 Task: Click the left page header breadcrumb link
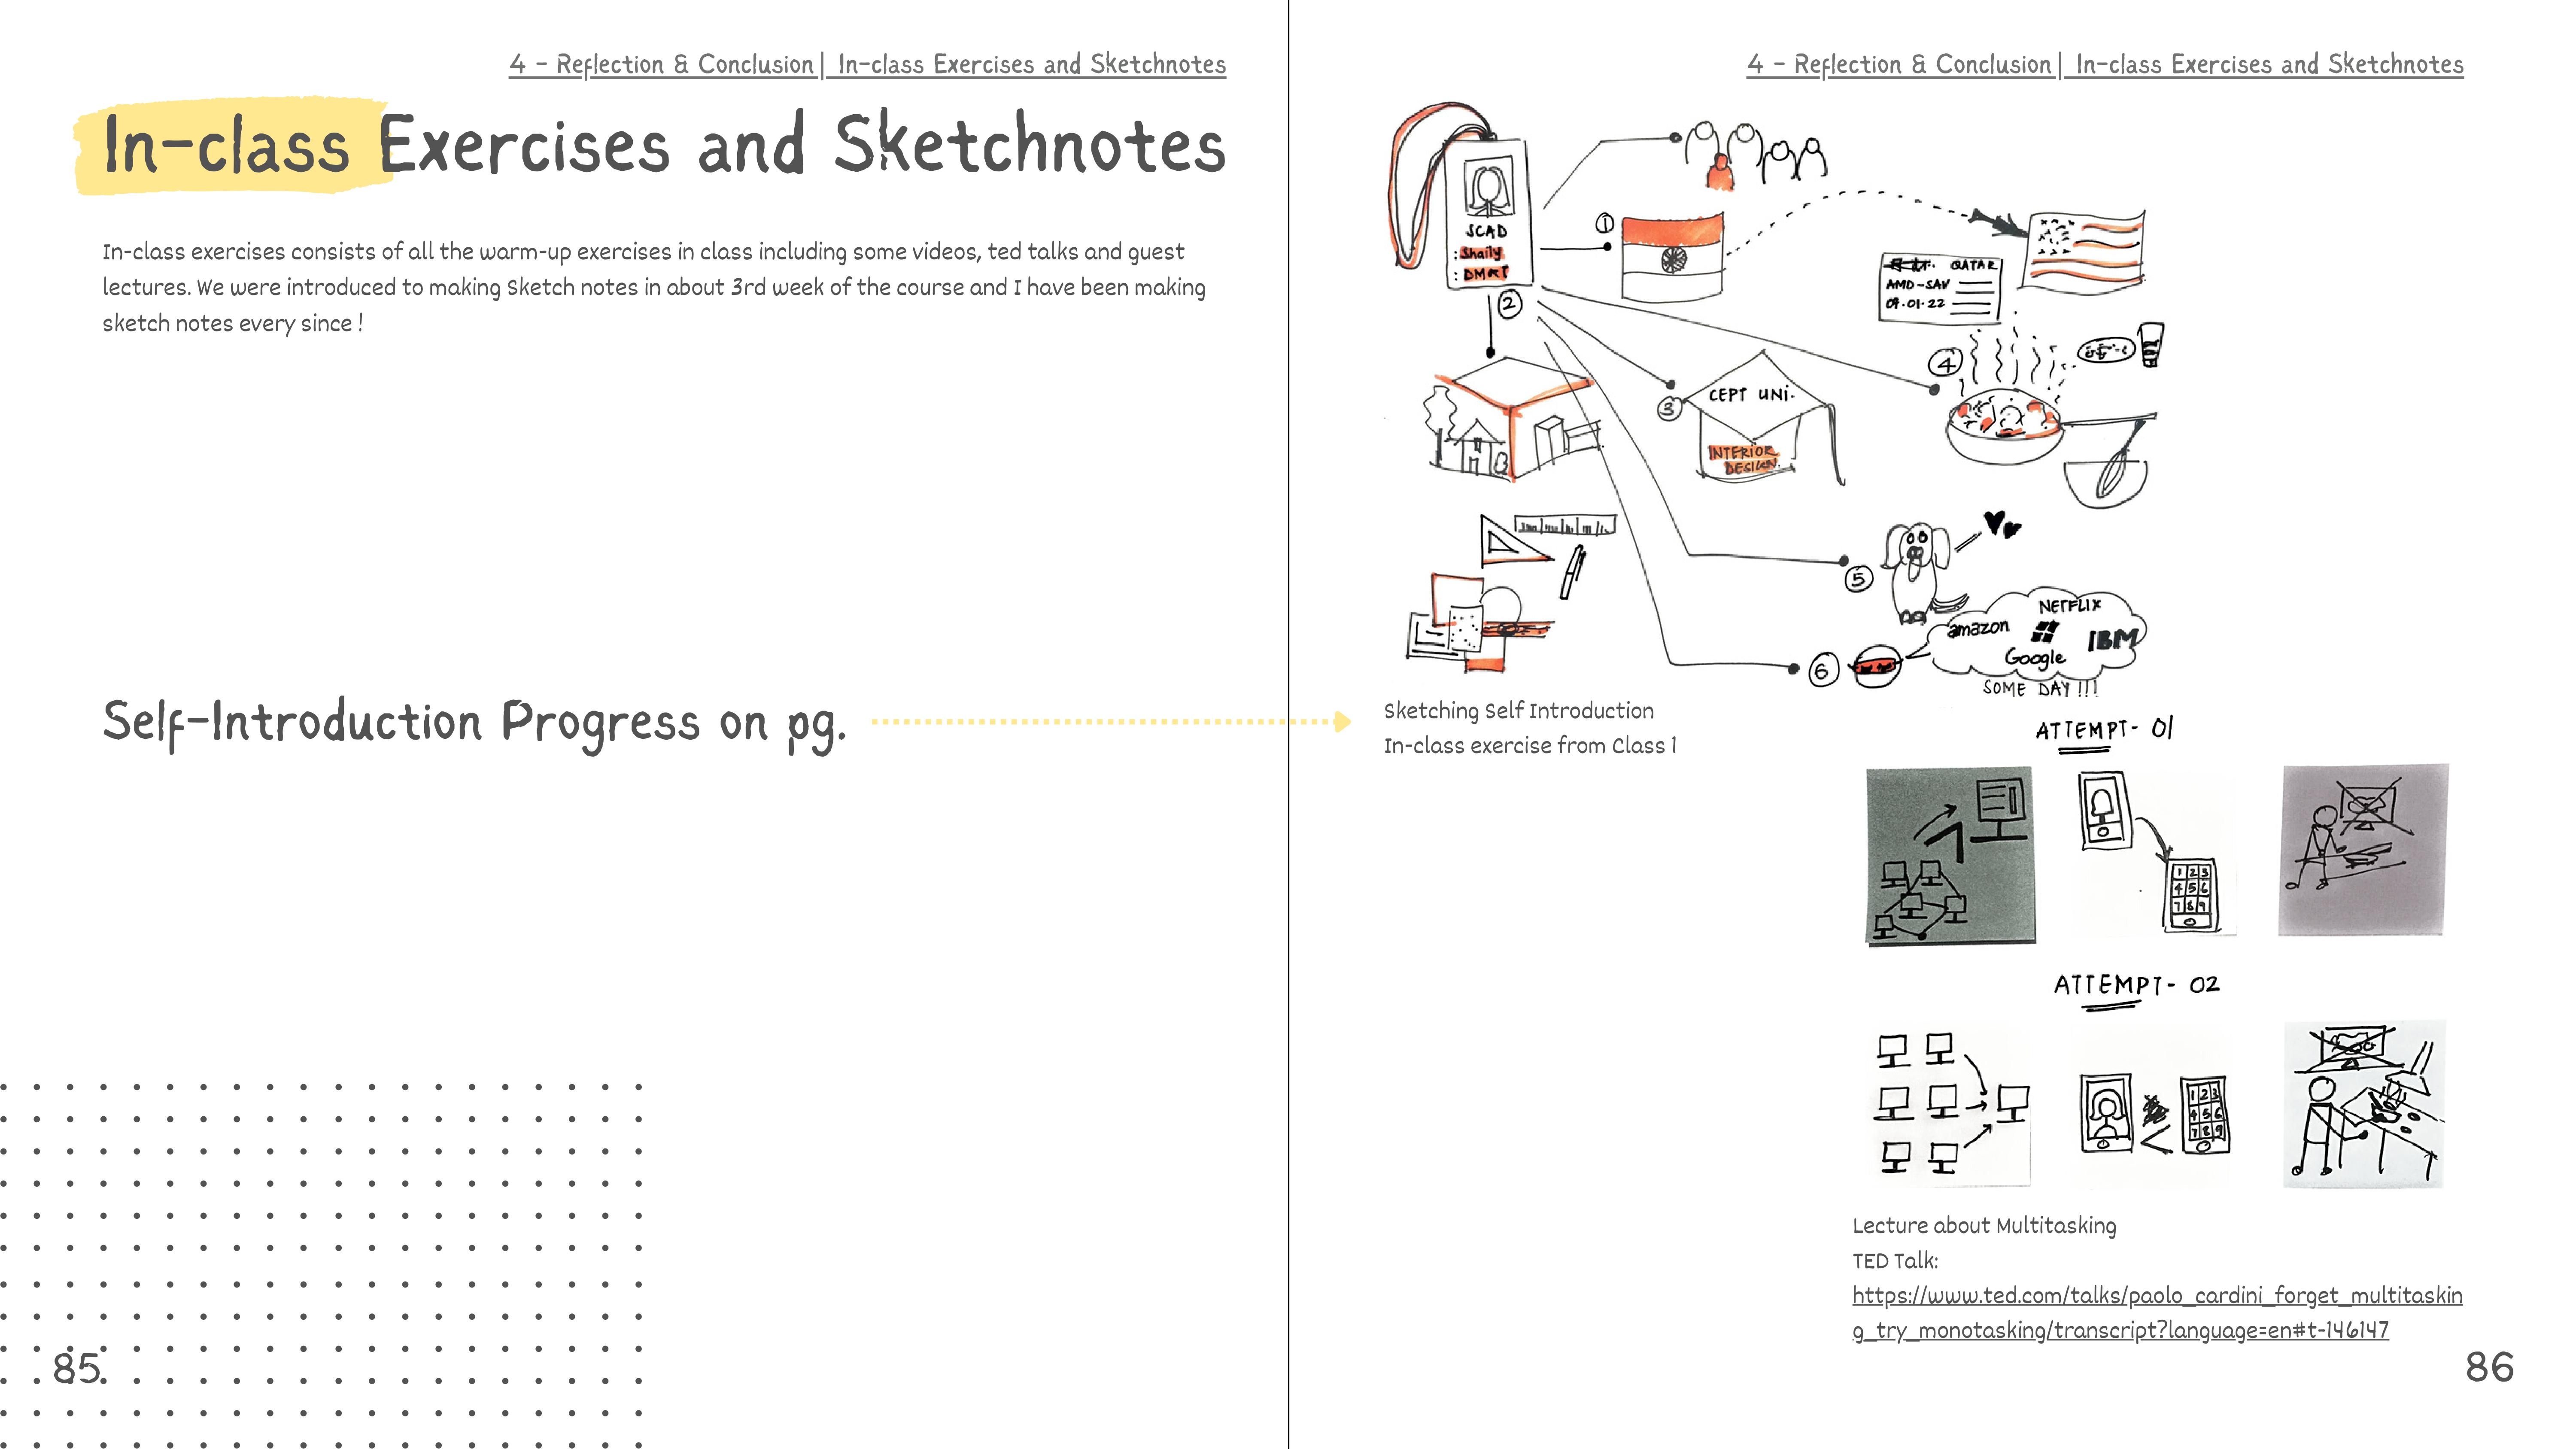(867, 65)
